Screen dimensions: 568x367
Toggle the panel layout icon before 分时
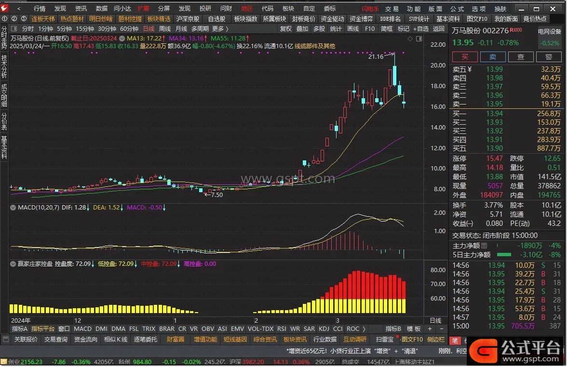pyautogui.click(x=14, y=28)
